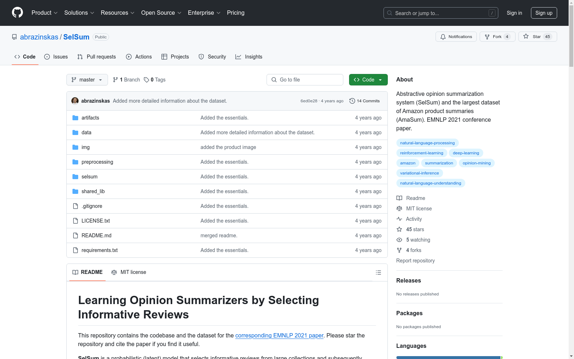
Task: Expand the Resources menu
Action: point(118,13)
